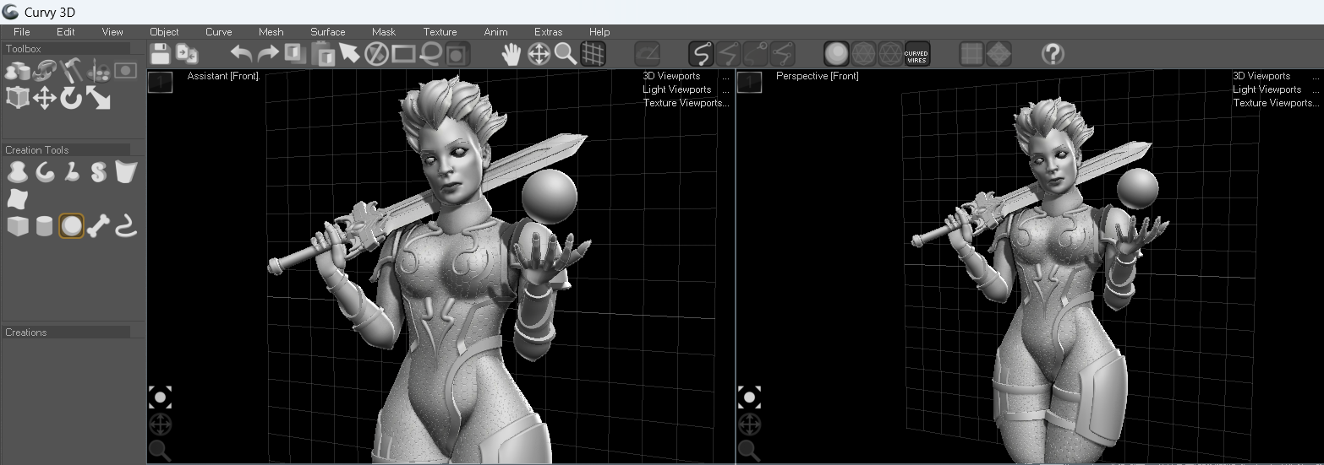Expand Texture Viewports in Assistant viewport
Image resolution: width=1324 pixels, height=465 pixels.
click(x=686, y=103)
